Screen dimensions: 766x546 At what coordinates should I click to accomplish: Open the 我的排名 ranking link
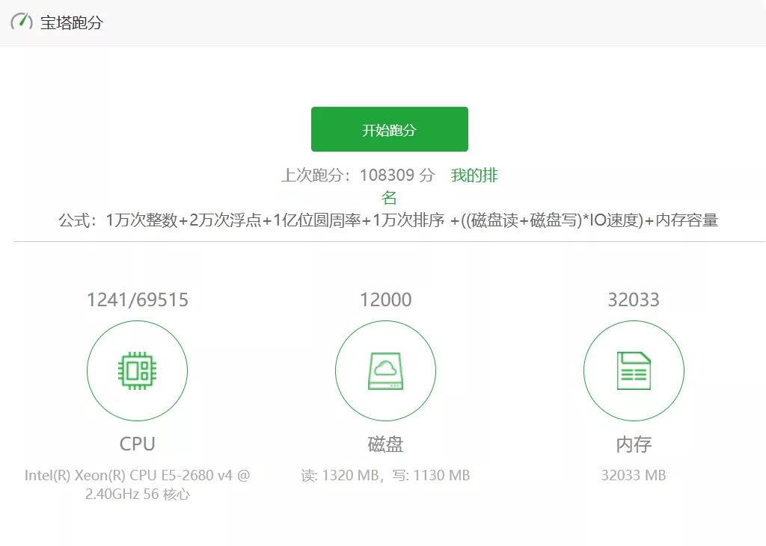474,176
